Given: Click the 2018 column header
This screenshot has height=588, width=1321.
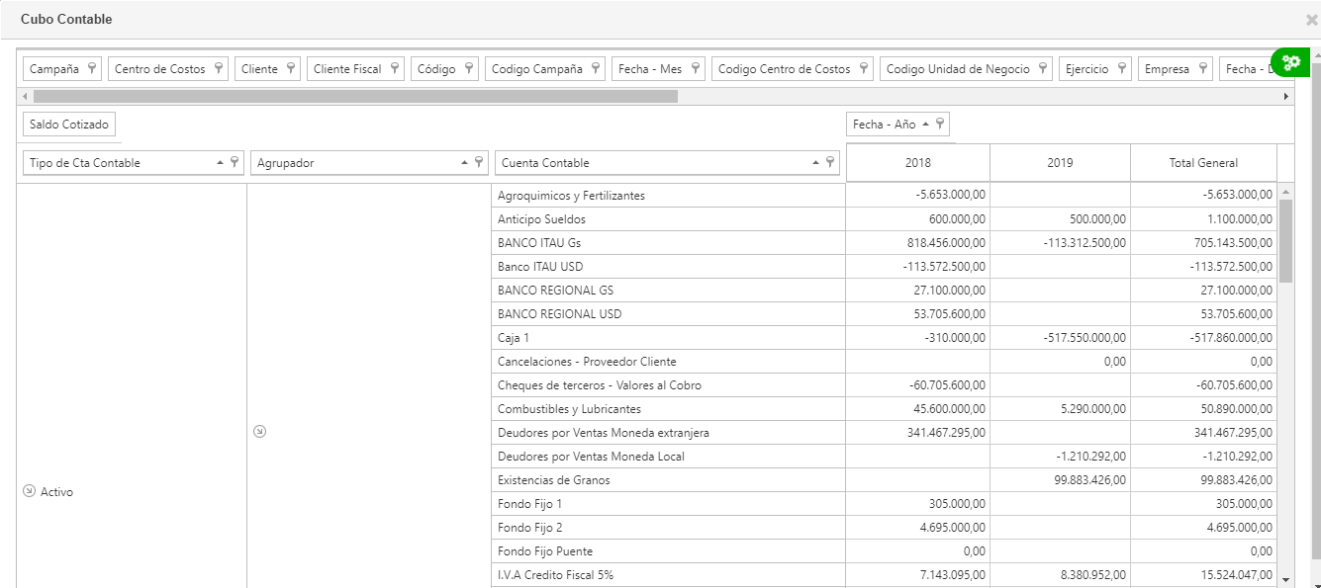Looking at the screenshot, I should pos(918,163).
